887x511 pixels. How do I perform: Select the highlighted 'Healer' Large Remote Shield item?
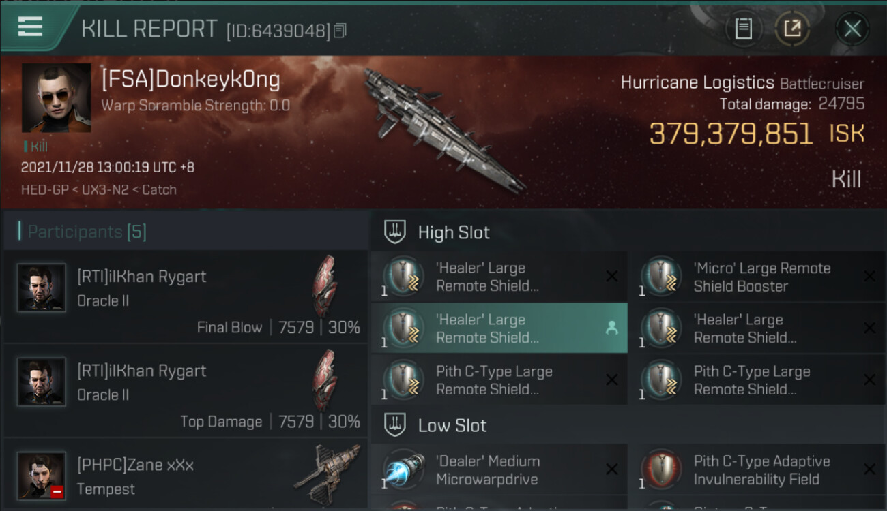coord(499,328)
